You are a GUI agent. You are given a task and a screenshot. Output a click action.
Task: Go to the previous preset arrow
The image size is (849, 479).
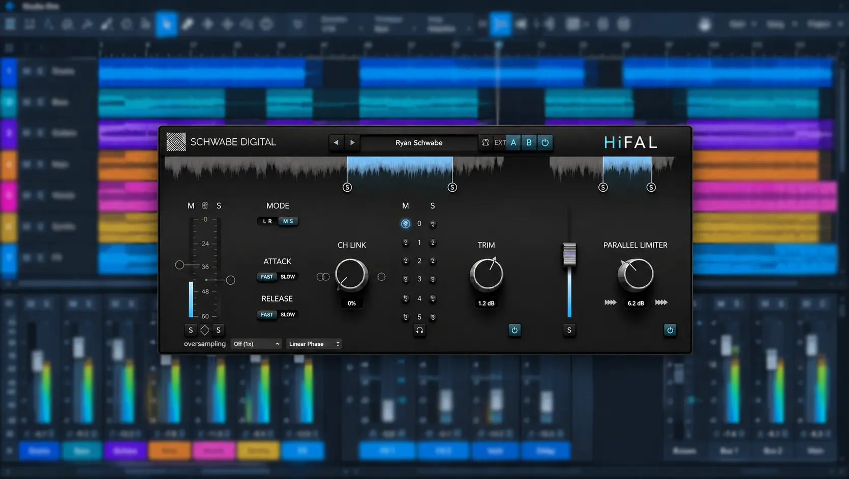(336, 143)
